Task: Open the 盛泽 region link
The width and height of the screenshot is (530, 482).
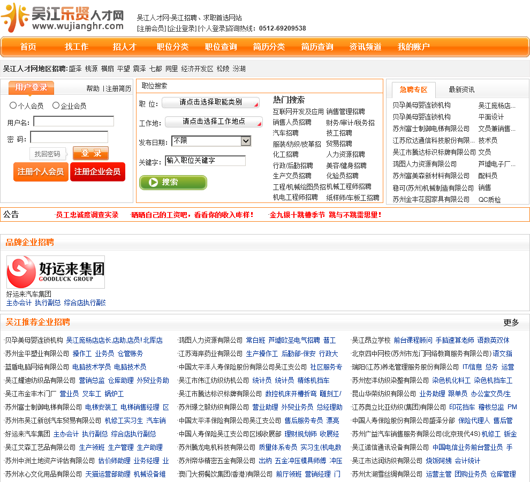Action: (75, 69)
